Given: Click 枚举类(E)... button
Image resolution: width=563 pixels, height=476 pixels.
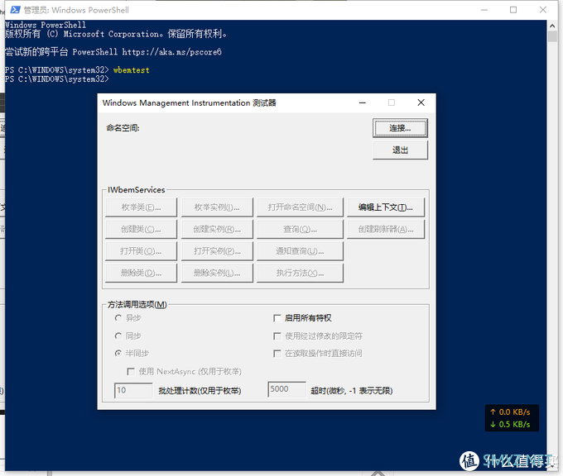Looking at the screenshot, I should [141, 207].
